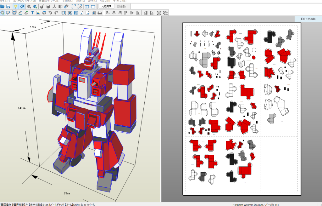Screen dimensions: 322x206
Task: Click the fit-to-window corner brackets icon
Action: point(74,7)
